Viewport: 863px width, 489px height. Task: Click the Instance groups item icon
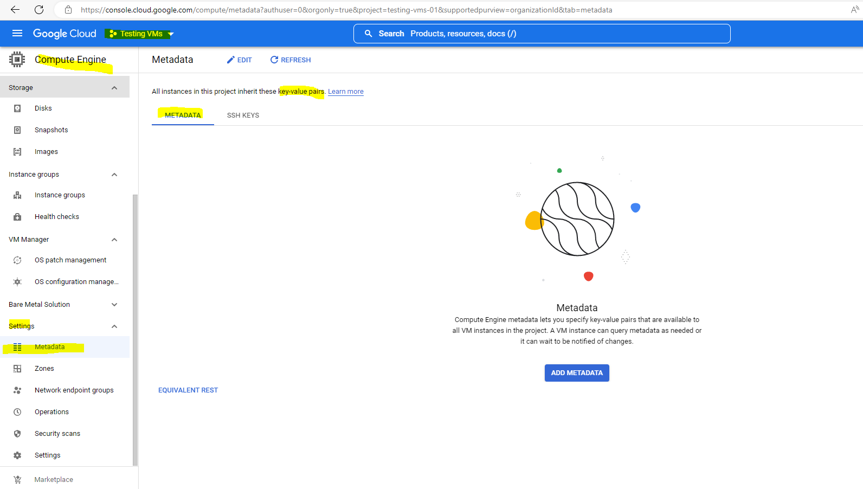click(17, 195)
